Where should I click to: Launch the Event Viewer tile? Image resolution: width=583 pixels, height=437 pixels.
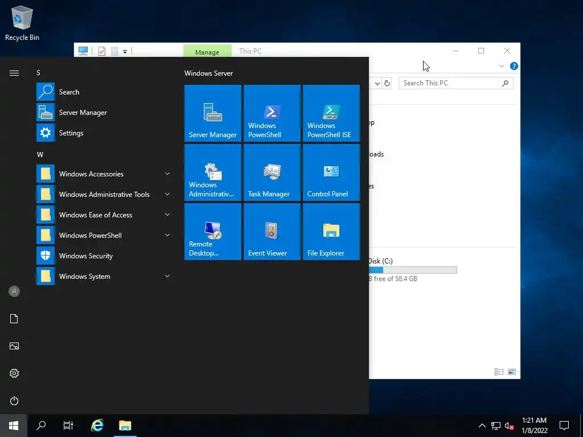[x=272, y=232]
